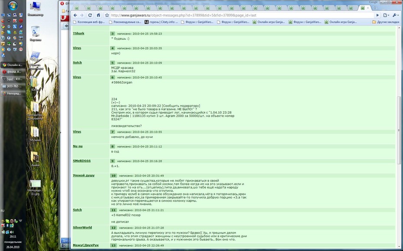This screenshot has width=403, height=251.
Task: Select the '[qip] - 433...' taskbar window
Action: click(13, 79)
